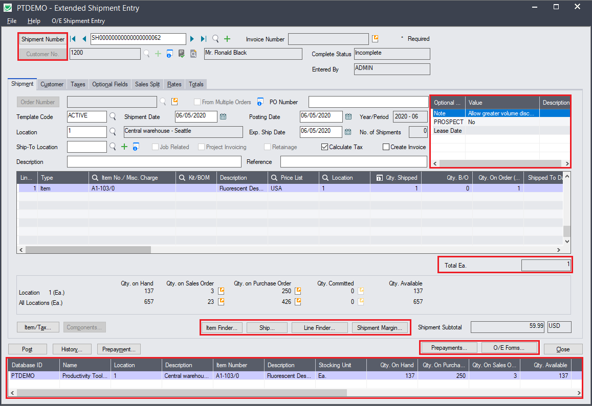Go to the previous shipment record
The width and height of the screenshot is (592, 406).
click(84, 39)
